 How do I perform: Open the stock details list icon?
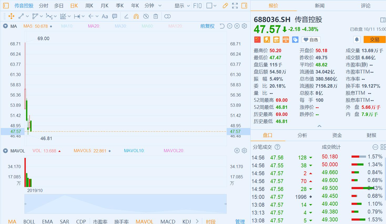tap(383, 20)
